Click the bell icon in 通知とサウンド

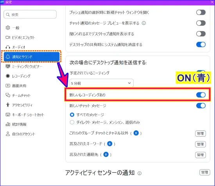pyautogui.click(x=8, y=57)
